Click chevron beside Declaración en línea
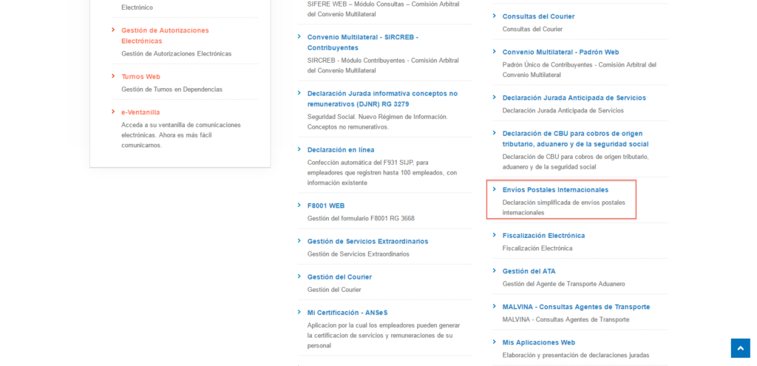The height and width of the screenshot is (366, 757). tap(299, 149)
